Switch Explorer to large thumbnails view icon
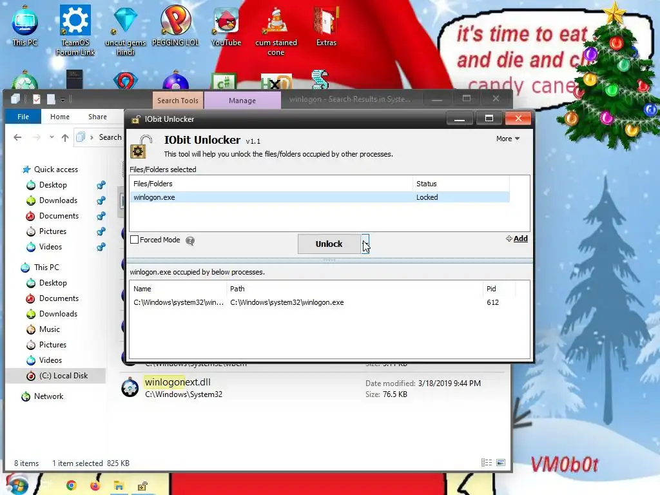Viewport: 660px width, 495px height. (x=501, y=463)
